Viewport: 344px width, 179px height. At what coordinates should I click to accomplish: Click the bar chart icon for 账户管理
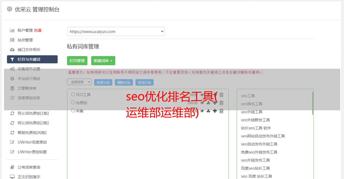pos(12,30)
